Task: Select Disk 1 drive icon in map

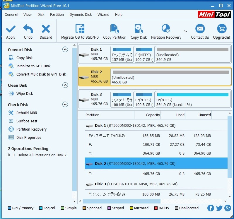Action: [84, 55]
